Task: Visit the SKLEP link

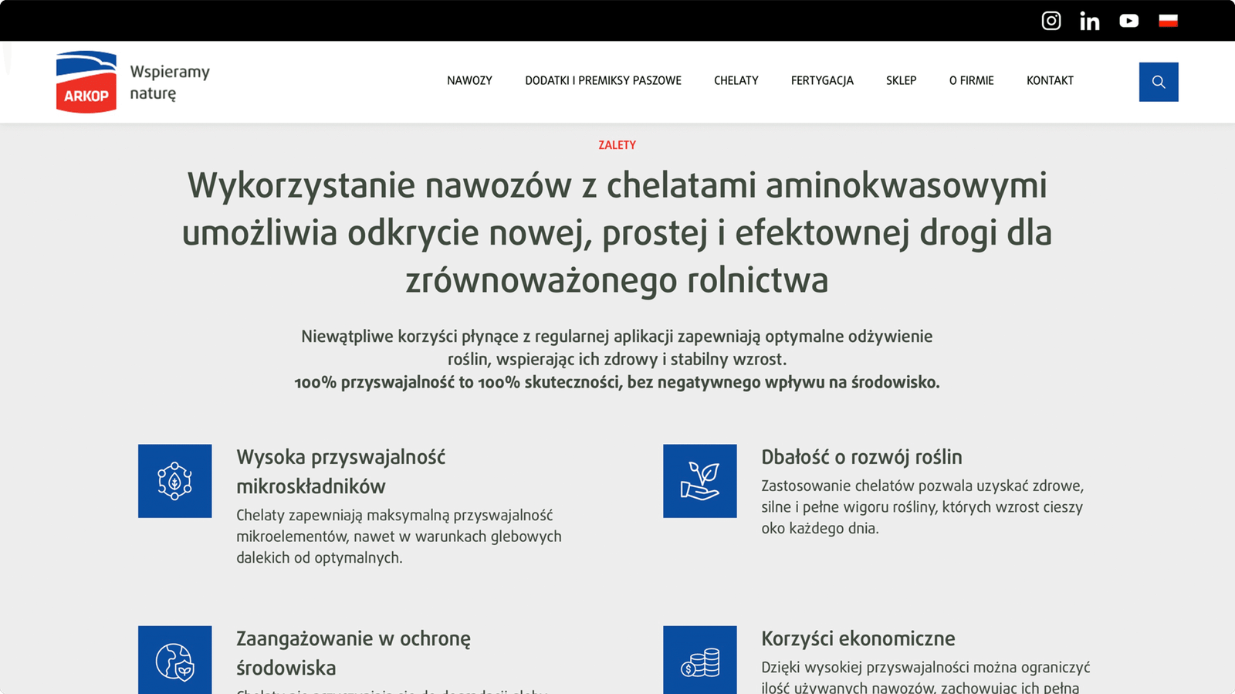Action: coord(901,80)
